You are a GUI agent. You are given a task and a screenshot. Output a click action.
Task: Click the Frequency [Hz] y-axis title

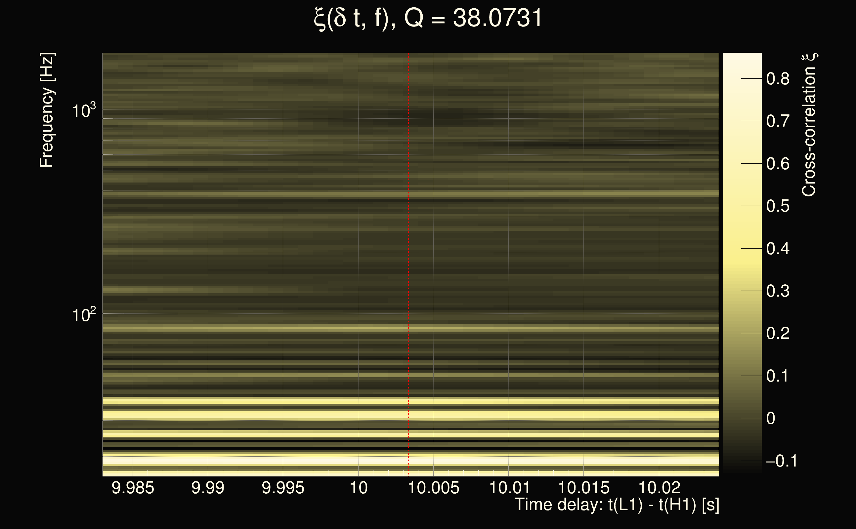tap(47, 110)
